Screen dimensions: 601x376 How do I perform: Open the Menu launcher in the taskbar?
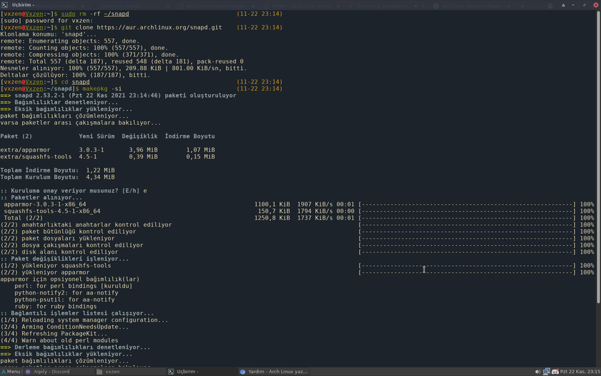(11, 371)
